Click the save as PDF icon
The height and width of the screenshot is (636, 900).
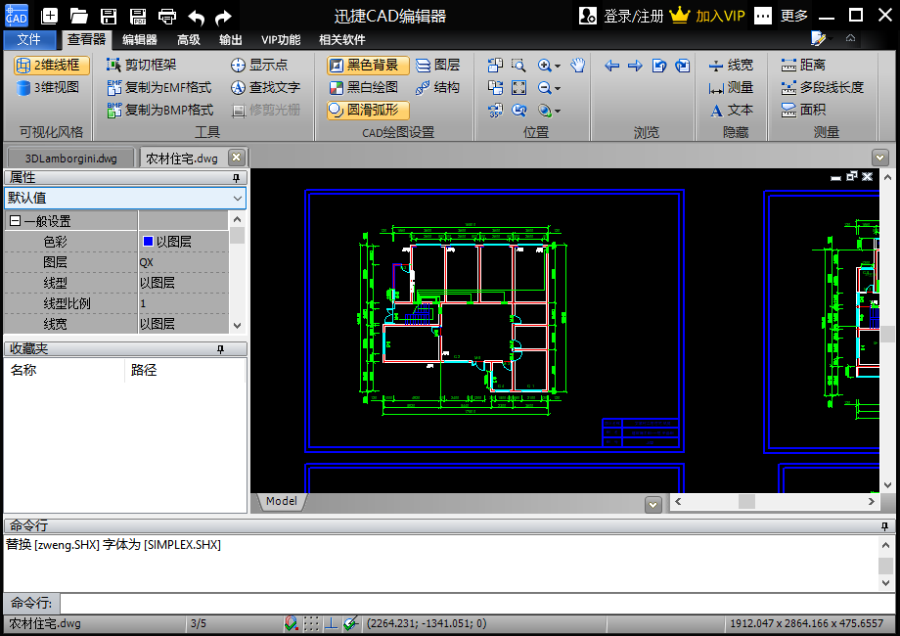(x=138, y=16)
